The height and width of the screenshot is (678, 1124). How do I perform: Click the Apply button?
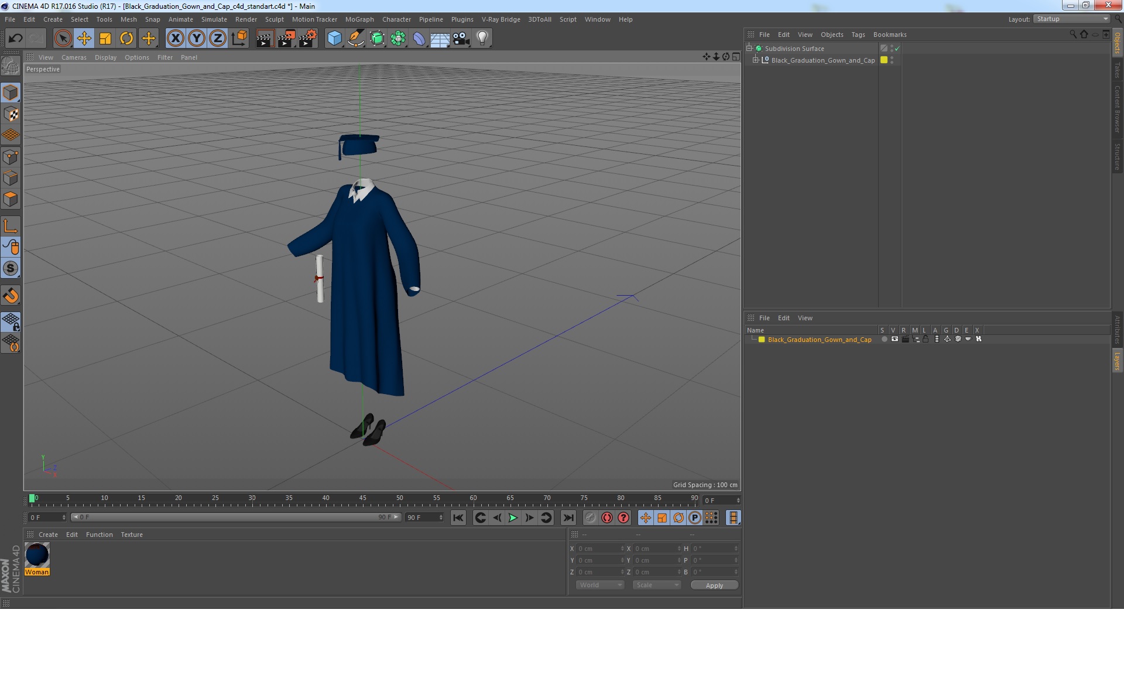714,585
